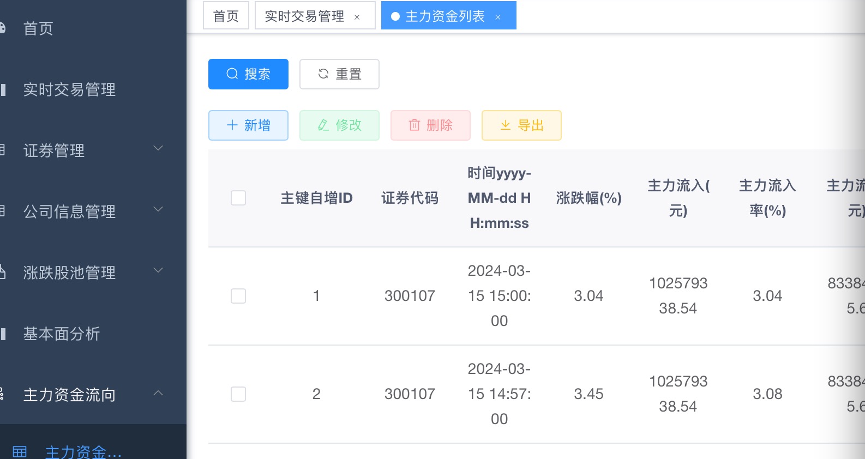865x459 pixels.
Task: Click the 主力流入(元) column header
Action: 678,198
